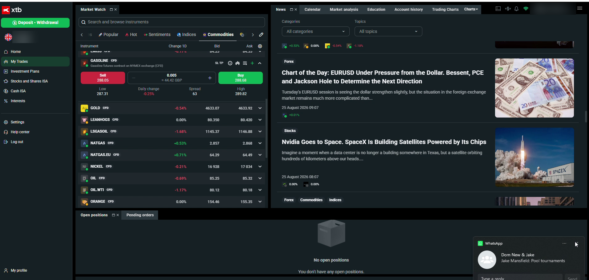Click the Deposit Withdrawal button
Image resolution: width=589 pixels, height=280 pixels.
point(35,23)
